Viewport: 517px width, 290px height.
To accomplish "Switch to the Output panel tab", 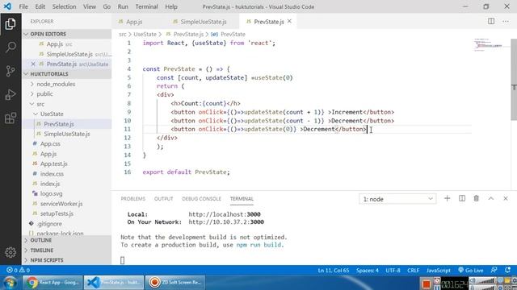I will [x=163, y=199].
